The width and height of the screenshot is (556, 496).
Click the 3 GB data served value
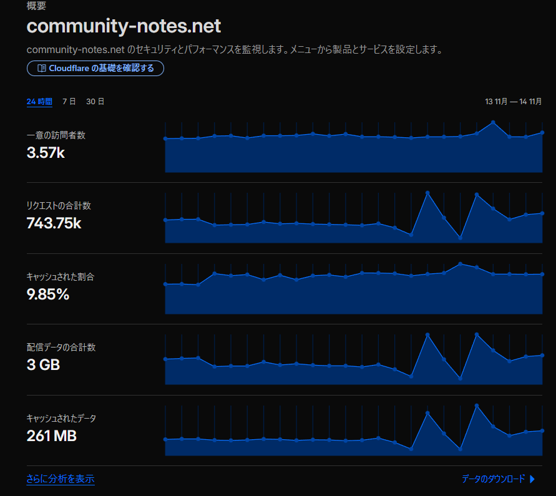[x=43, y=365]
